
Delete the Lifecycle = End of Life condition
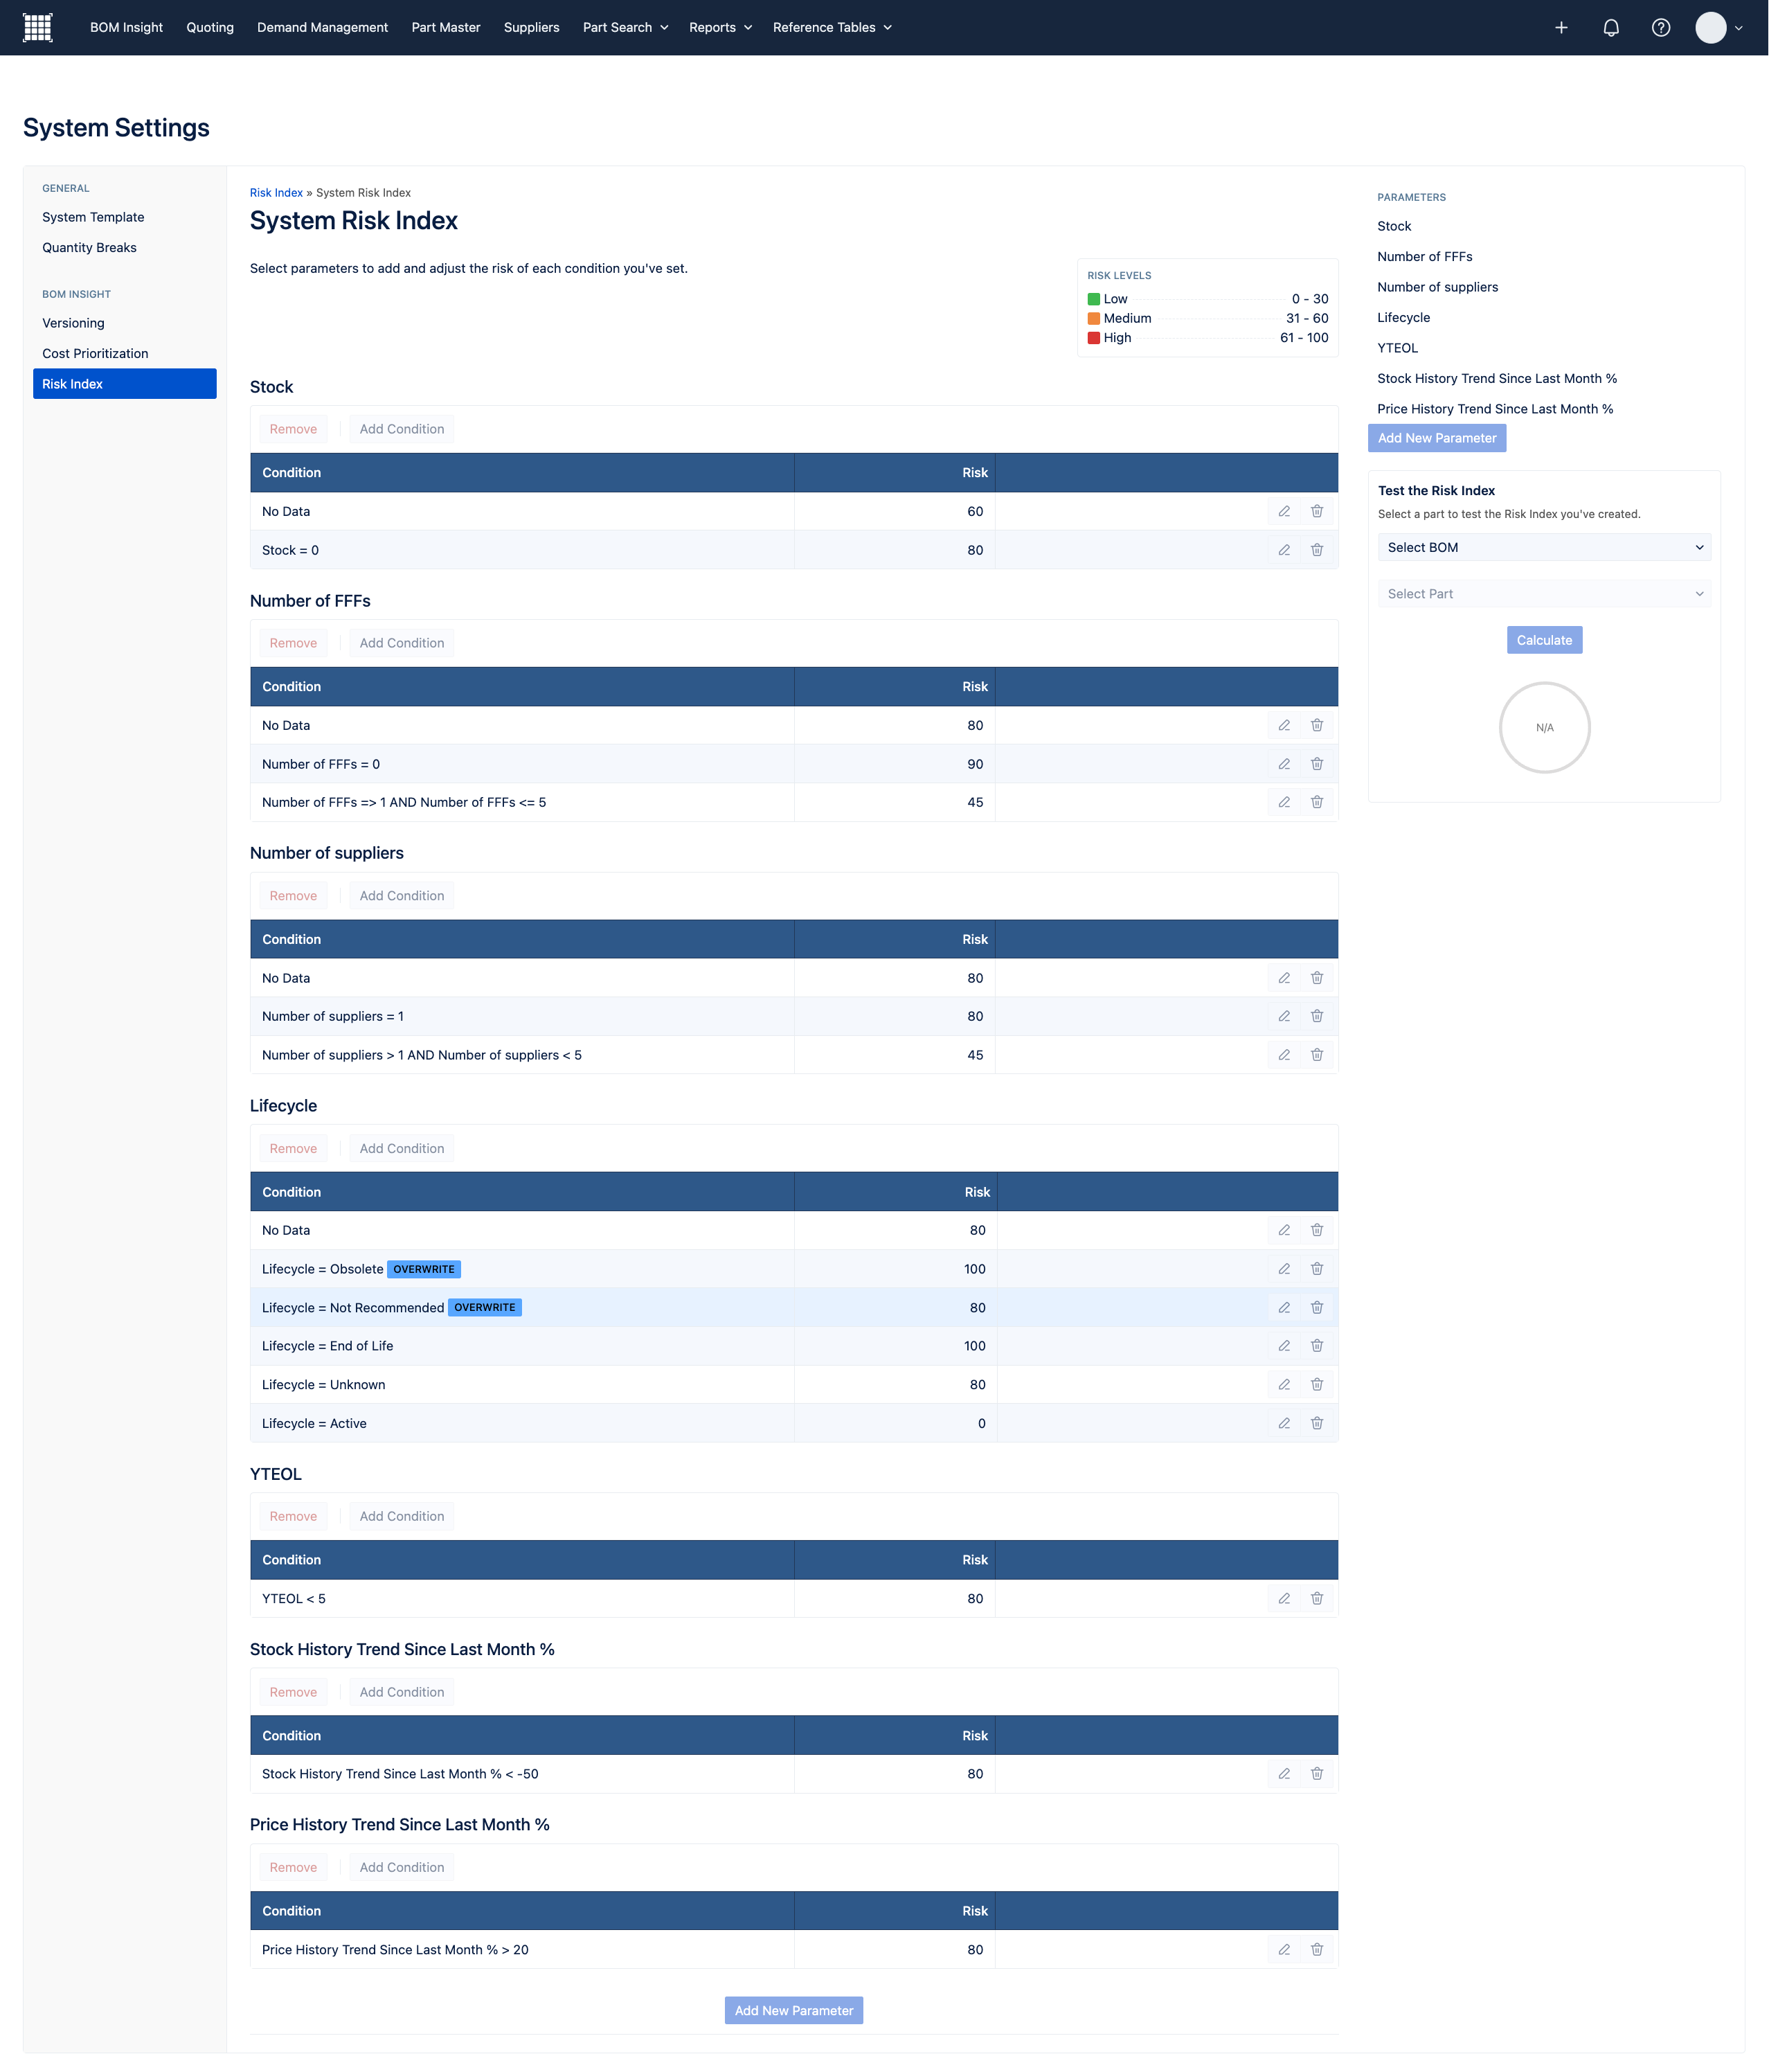1317,1346
